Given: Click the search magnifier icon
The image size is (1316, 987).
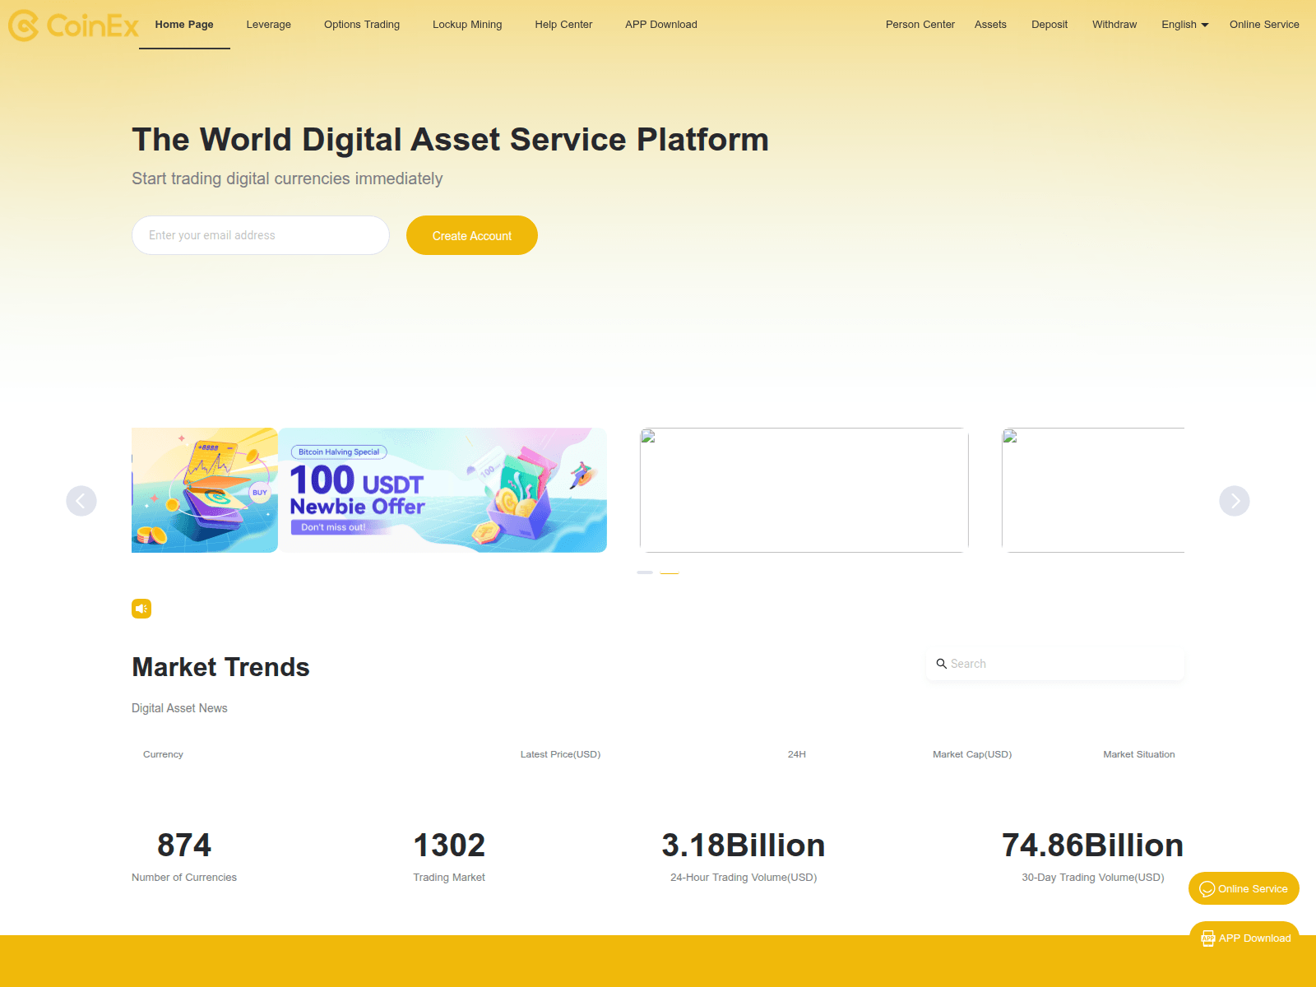Looking at the screenshot, I should click(942, 663).
